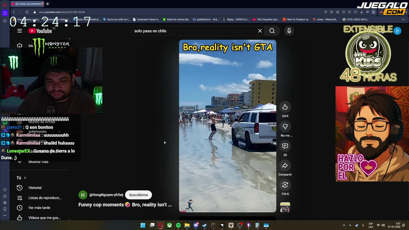Open 'Generador Claves A...' bookmark
The image size is (409, 230).
tap(146, 19)
